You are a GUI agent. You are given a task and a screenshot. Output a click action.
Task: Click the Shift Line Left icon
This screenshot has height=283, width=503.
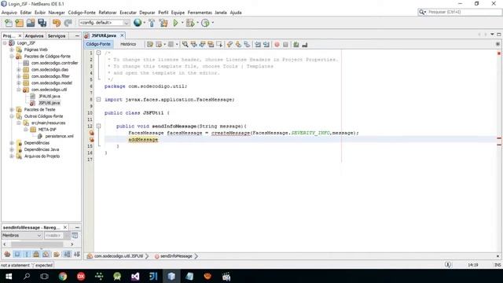pyautogui.click(x=258, y=44)
